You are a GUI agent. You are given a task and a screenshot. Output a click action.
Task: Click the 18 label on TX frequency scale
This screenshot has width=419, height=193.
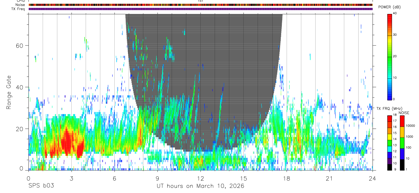pyautogui.click(x=394, y=115)
